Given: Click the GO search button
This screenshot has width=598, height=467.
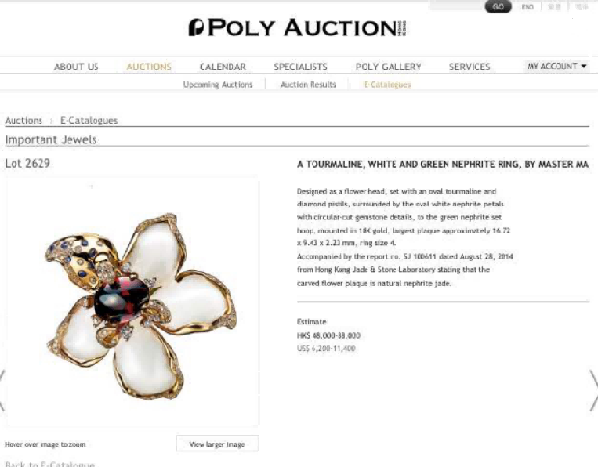Looking at the screenshot, I should pos(498,6).
